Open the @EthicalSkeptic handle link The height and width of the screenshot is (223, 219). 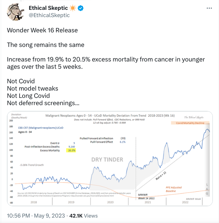coord(49,15)
